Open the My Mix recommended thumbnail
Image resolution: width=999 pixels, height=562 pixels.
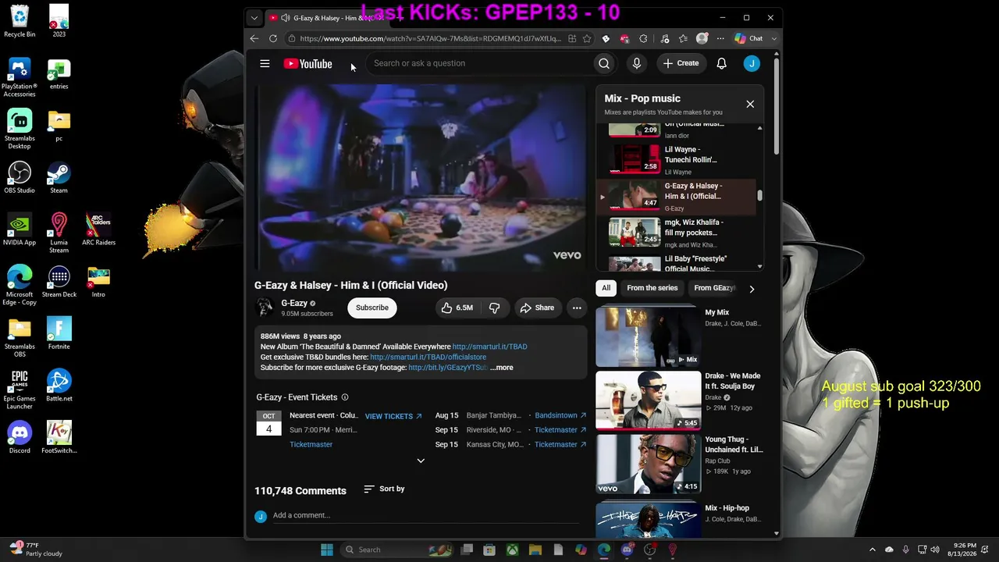tap(649, 336)
